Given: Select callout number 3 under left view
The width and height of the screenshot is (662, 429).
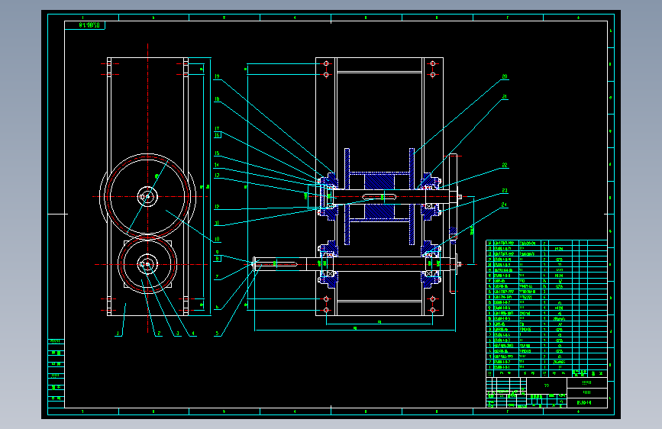Looking at the screenshot, I should [x=177, y=334].
